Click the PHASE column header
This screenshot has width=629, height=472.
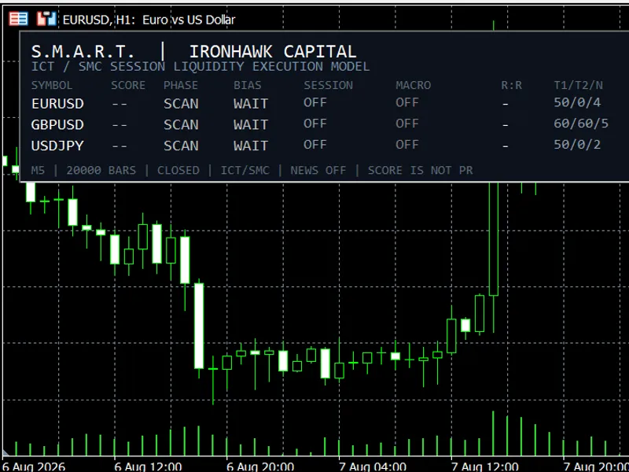[181, 85]
